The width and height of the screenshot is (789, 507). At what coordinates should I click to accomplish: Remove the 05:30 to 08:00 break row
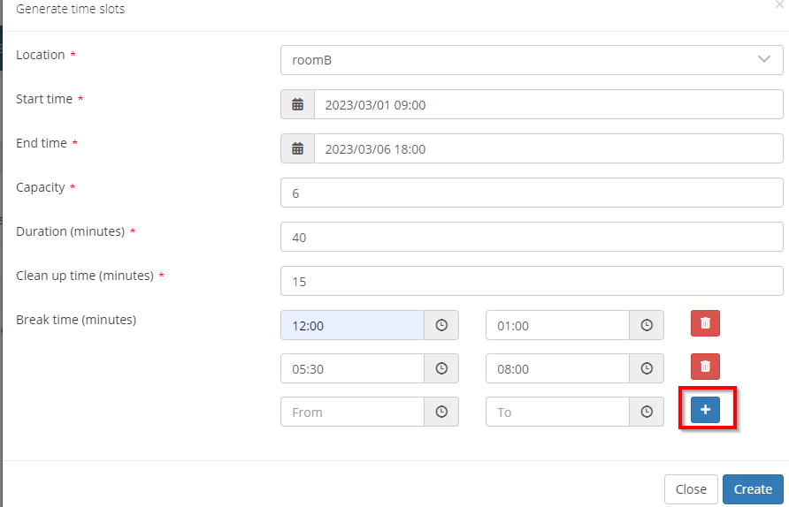coord(705,367)
